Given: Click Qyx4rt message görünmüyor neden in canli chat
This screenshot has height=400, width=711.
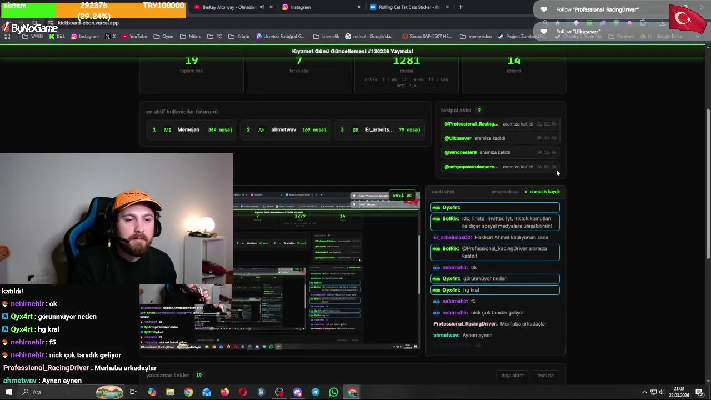Looking at the screenshot, I should pyautogui.click(x=495, y=278).
